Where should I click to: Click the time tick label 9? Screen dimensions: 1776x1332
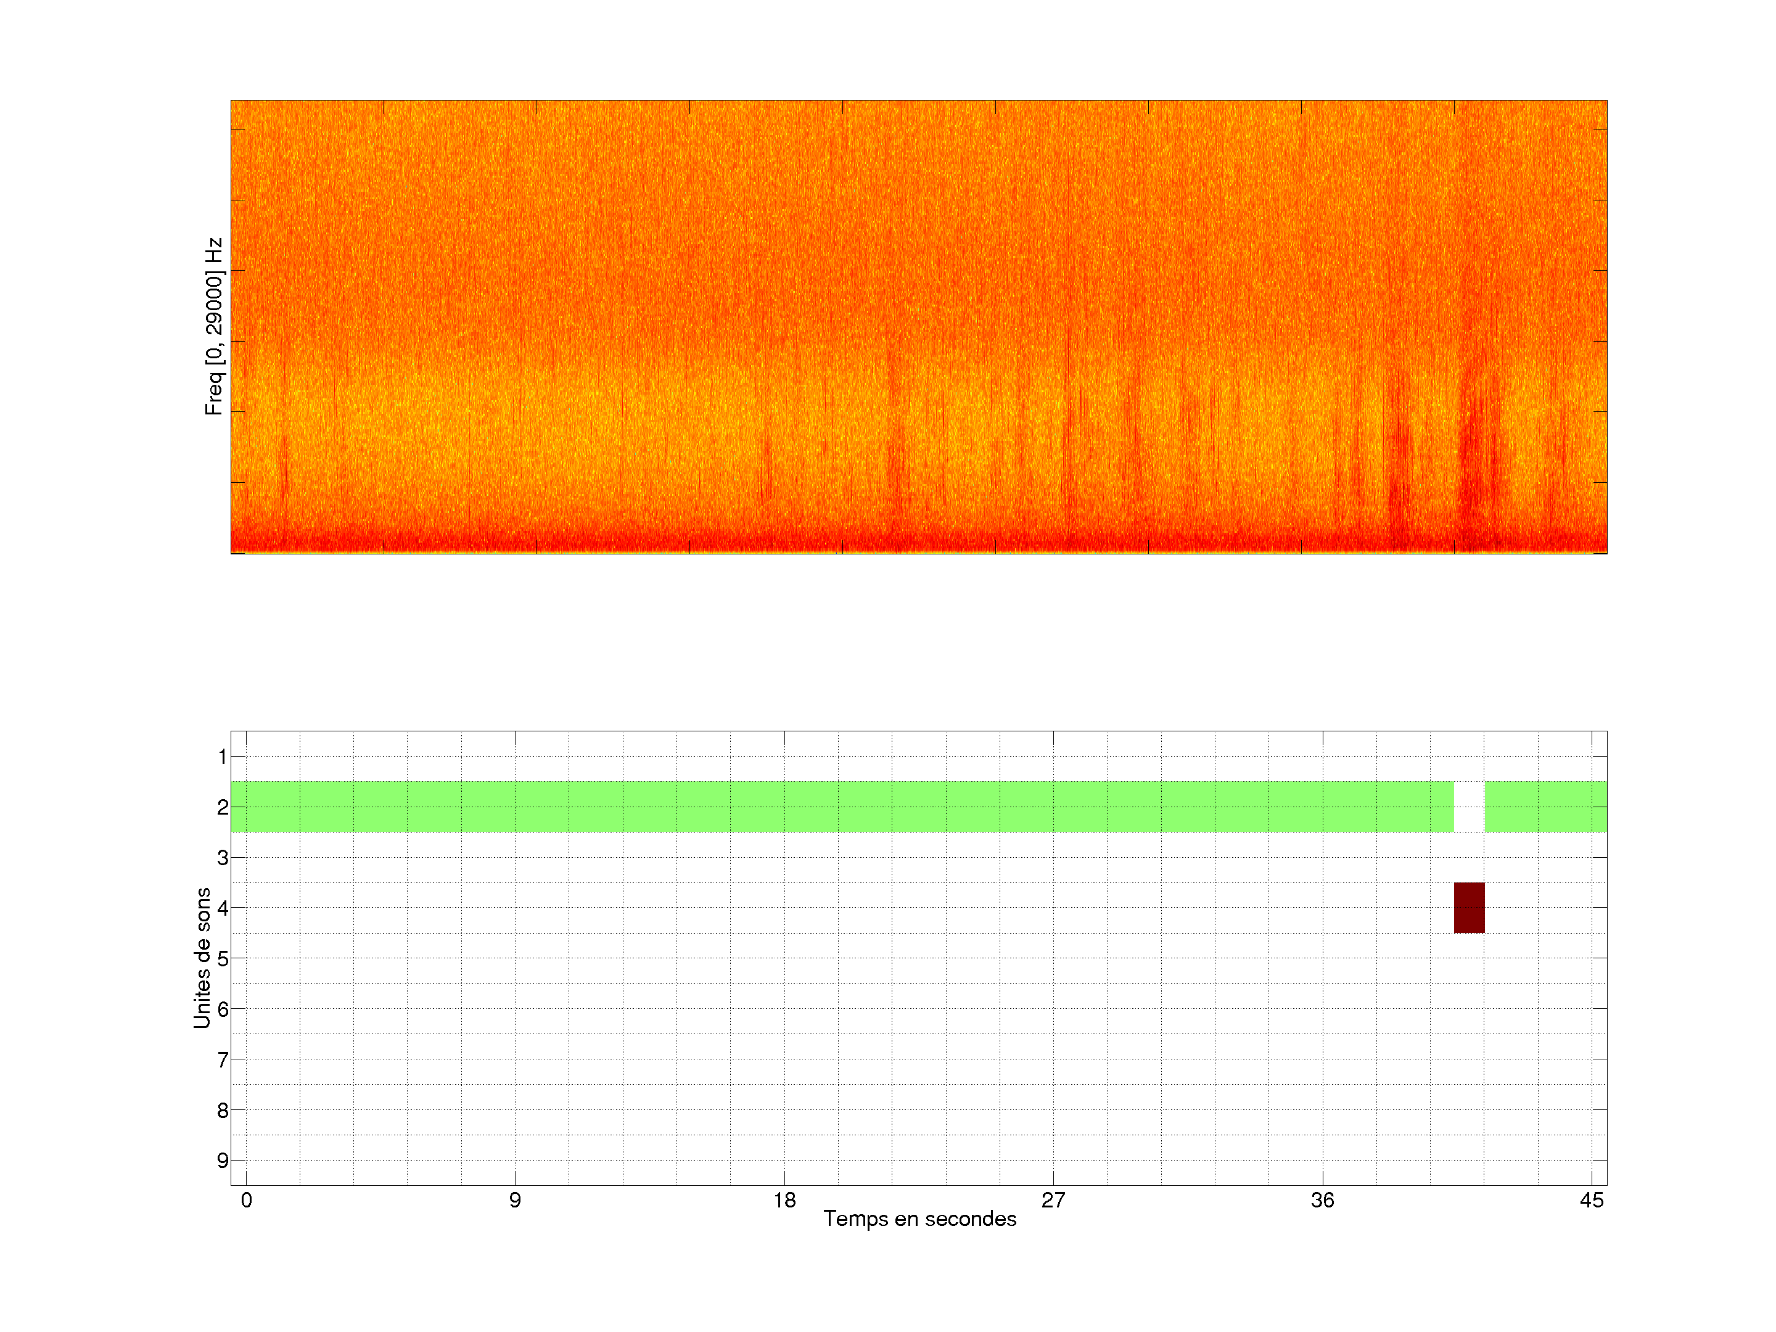(x=515, y=1199)
